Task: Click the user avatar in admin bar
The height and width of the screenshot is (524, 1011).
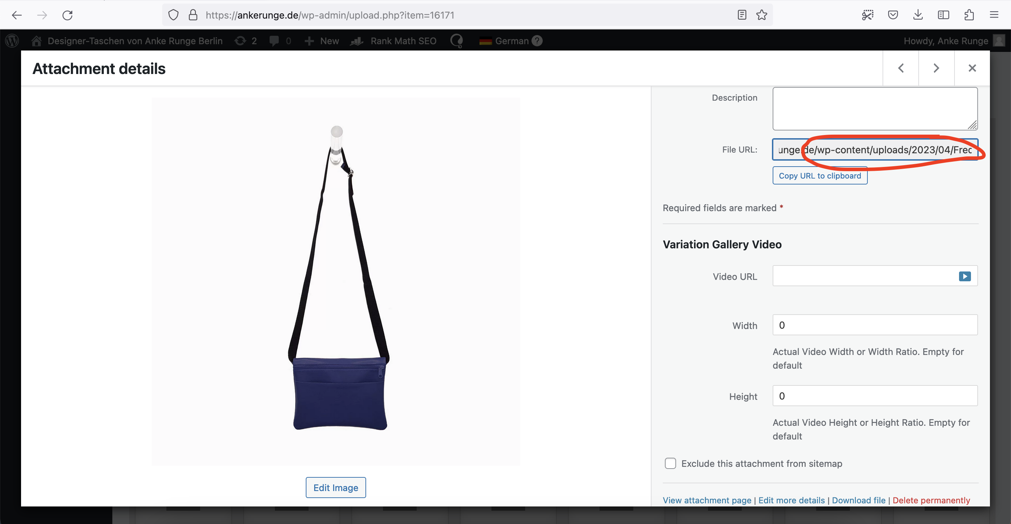Action: point(999,40)
